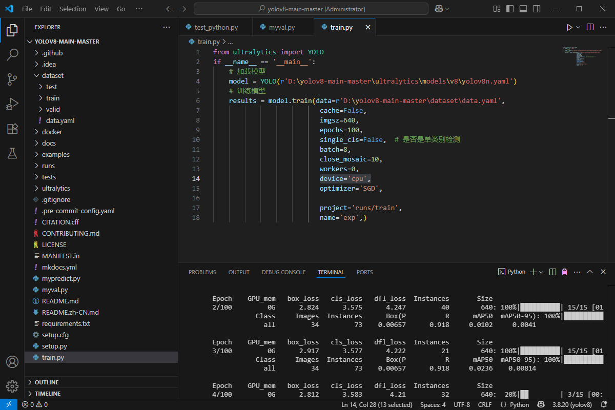
Task: Open remote window from status bar
Action: point(8,404)
